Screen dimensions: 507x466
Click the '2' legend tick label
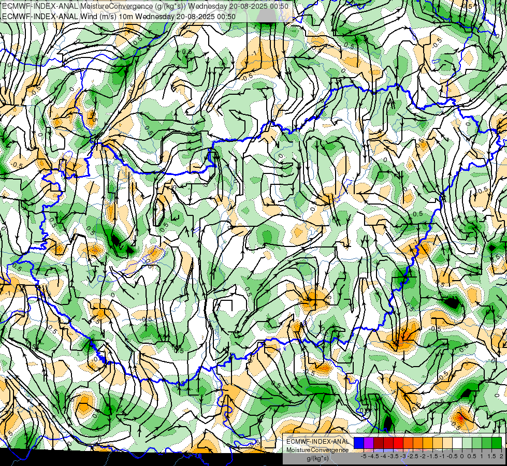pyautogui.click(x=501, y=456)
